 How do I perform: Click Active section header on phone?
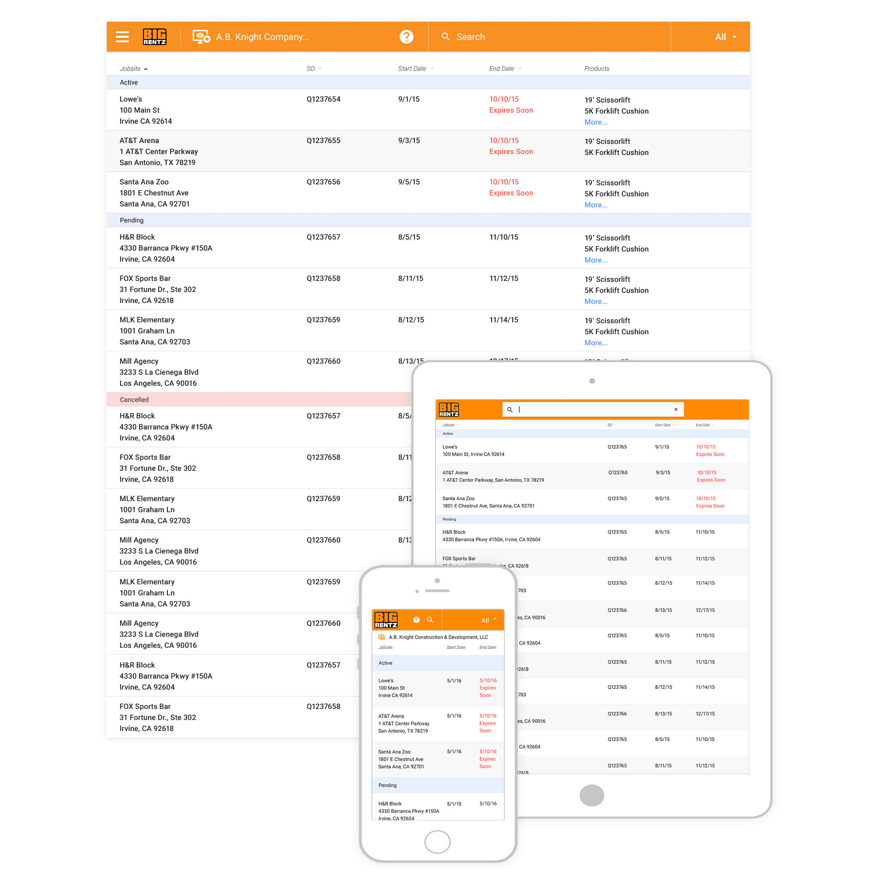coord(438,663)
